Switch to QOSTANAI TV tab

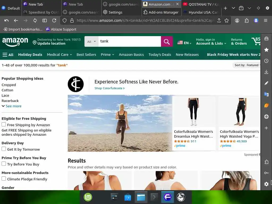[201, 4]
